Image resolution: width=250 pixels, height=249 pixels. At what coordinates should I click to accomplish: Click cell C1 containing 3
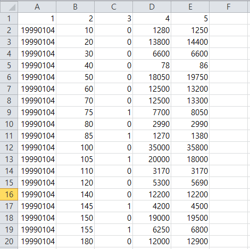[x=114, y=19]
